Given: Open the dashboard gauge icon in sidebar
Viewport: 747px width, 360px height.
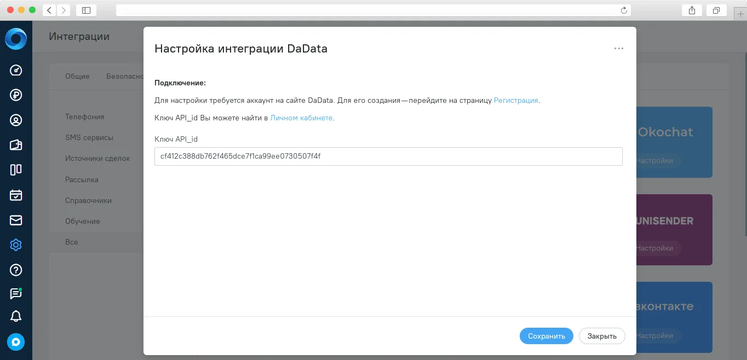Looking at the screenshot, I should click(x=16, y=70).
